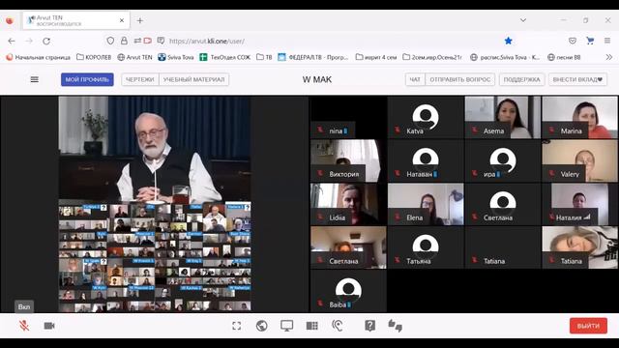Click the ПОДДЕРЖКА button

521,79
